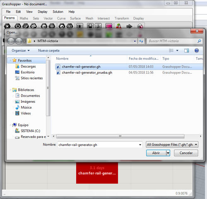Pick the Circle parameter hexagon icon
Image resolution: width=207 pixels, height=199 pixels.
click(18, 26)
